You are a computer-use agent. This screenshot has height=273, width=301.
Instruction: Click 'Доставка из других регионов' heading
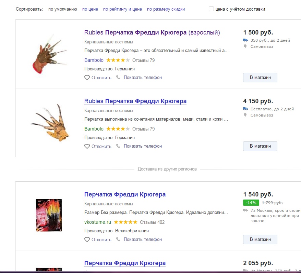(167, 169)
